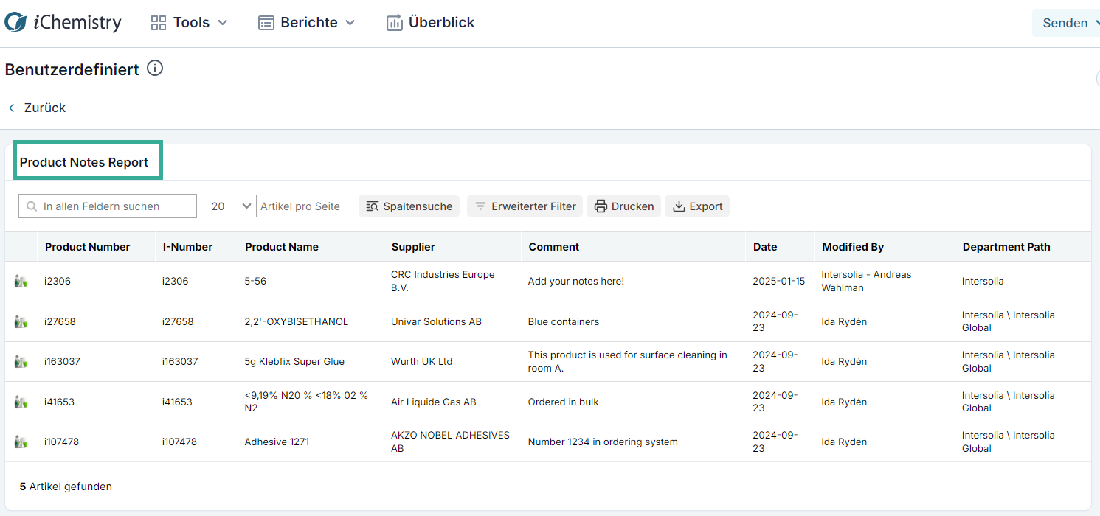This screenshot has height=516, width=1100.
Task: Click comment 'Number 1234 in ordering system'
Action: tap(603, 442)
